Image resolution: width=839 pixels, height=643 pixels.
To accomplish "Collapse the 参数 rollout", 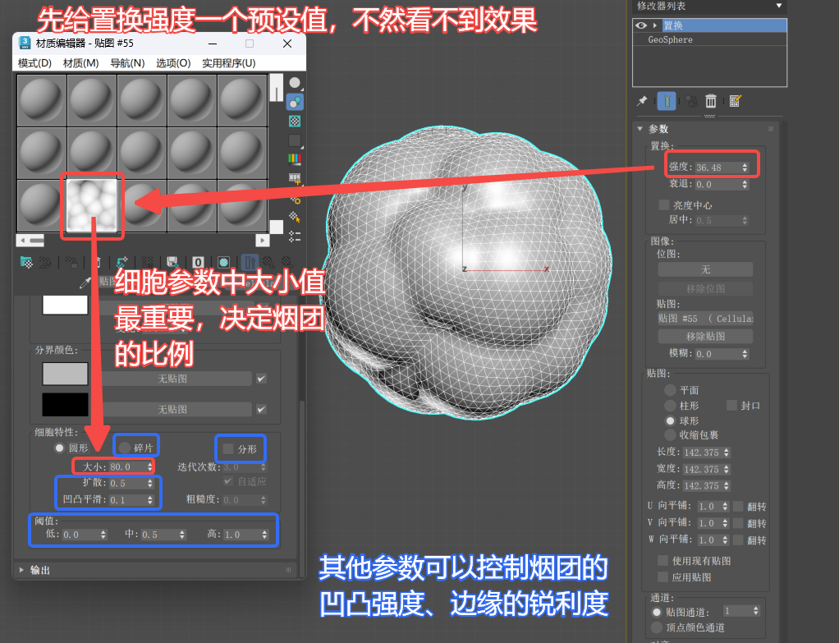I will [x=640, y=129].
